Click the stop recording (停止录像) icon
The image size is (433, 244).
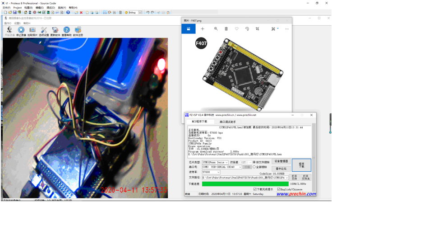[x=21, y=30]
